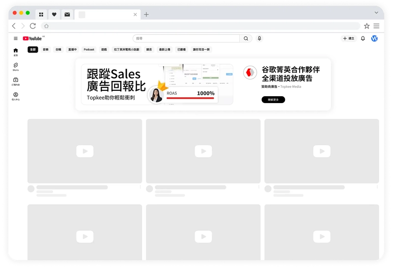This screenshot has width=393, height=267.
Task: Activate voice search microphone
Action: [x=259, y=38]
